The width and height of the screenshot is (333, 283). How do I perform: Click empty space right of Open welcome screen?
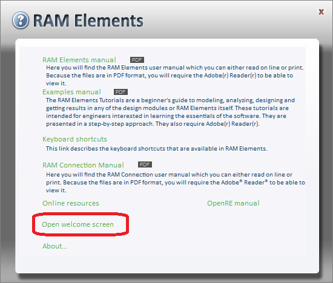[x=213, y=224]
